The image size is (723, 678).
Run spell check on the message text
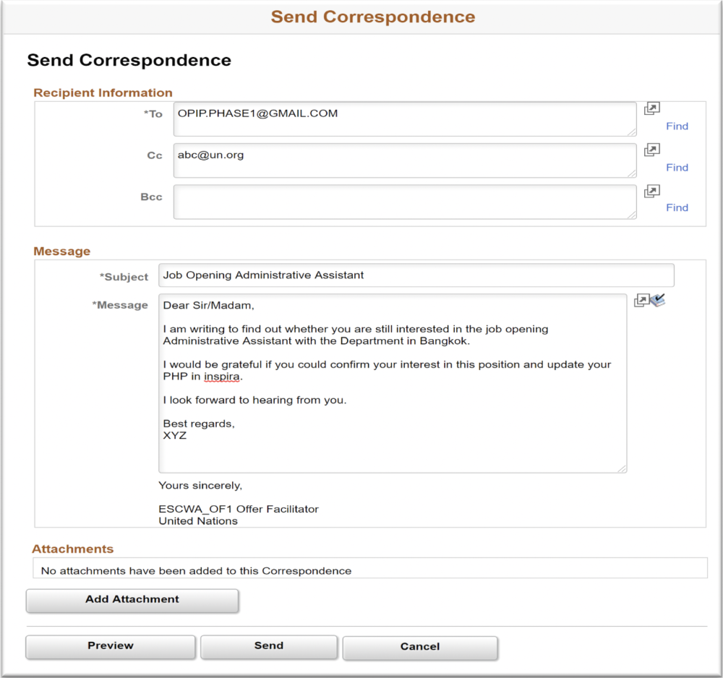pyautogui.click(x=658, y=299)
